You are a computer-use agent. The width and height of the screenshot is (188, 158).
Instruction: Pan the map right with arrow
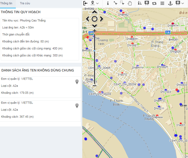[x=101, y=19]
